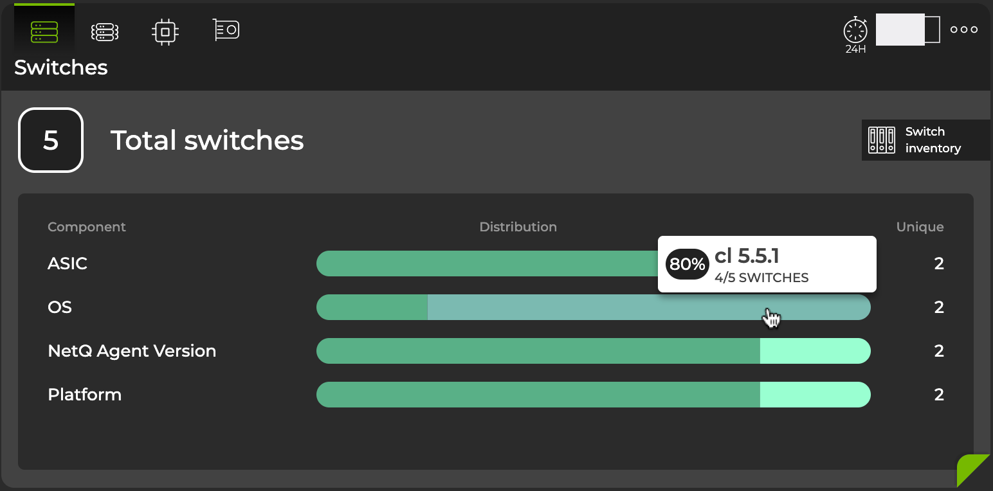993x491 pixels.
Task: Click the total switches count box showing 5
Action: tap(51, 140)
